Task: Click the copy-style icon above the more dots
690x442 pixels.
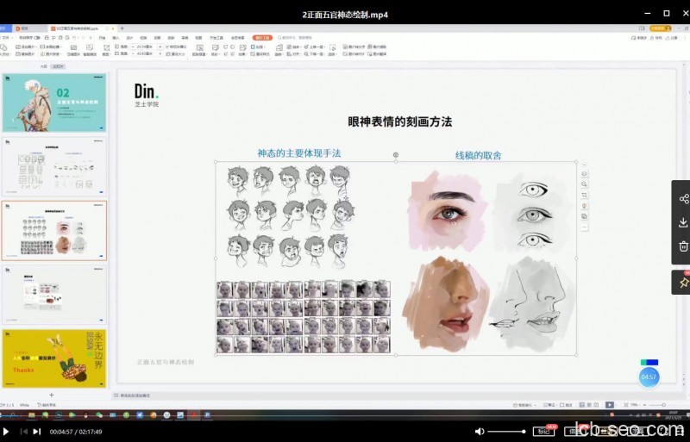Action: 585,216
